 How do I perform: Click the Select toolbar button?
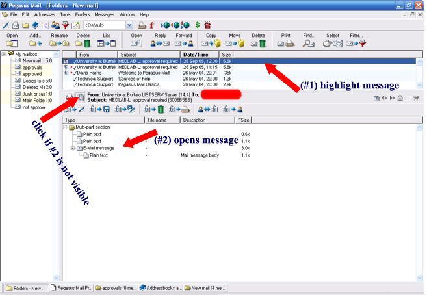click(333, 40)
